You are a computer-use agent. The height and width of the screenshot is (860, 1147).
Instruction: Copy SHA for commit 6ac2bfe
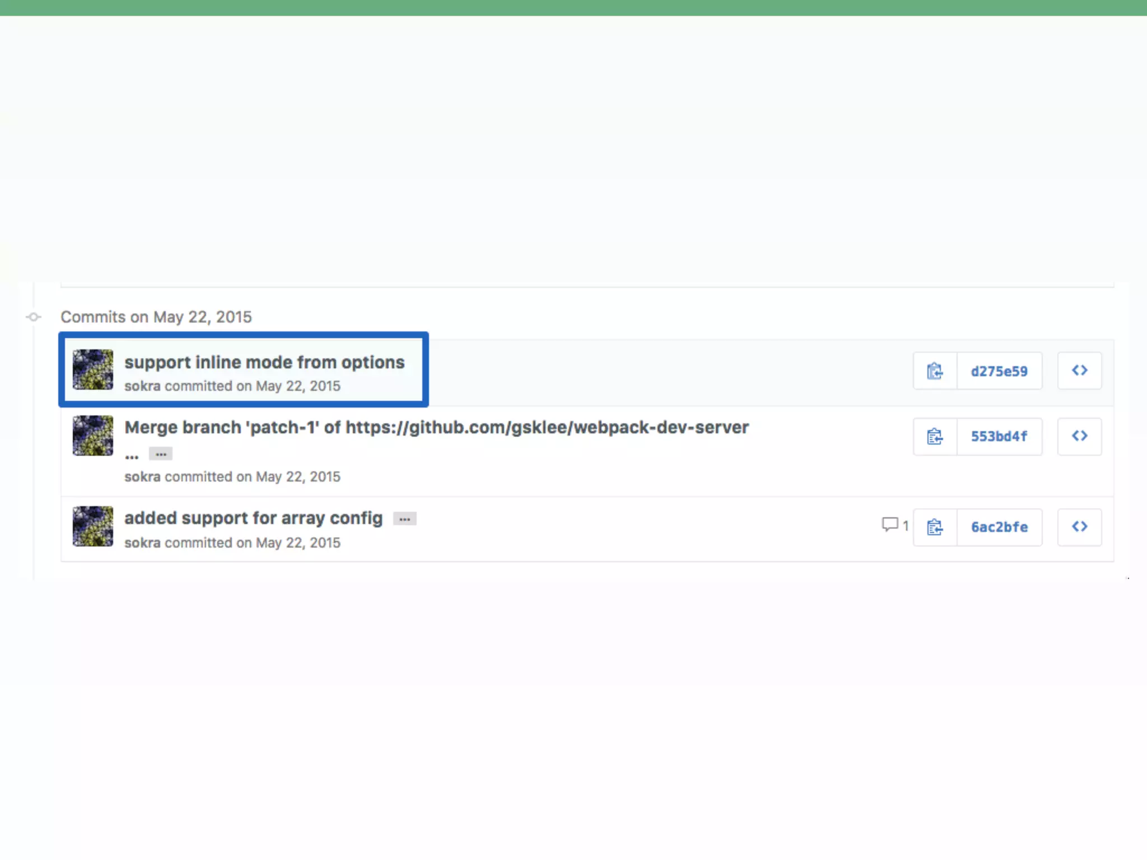pos(935,527)
